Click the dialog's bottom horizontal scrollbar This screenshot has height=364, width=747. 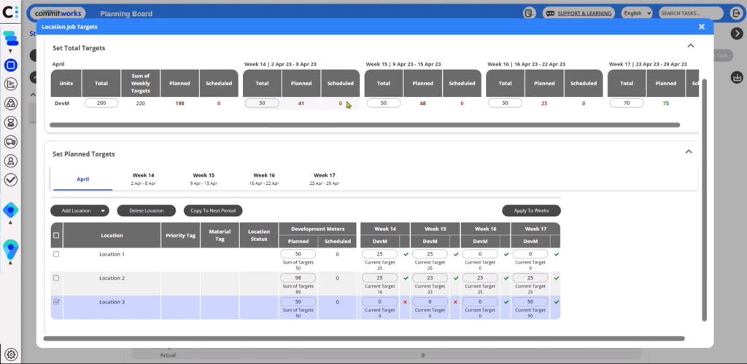[364, 339]
